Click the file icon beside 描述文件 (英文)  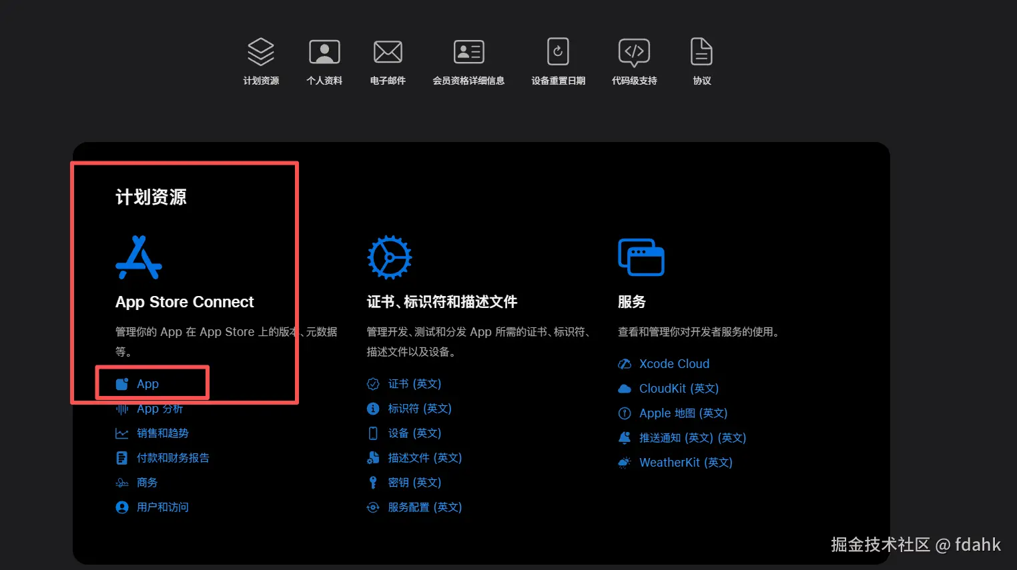point(373,458)
